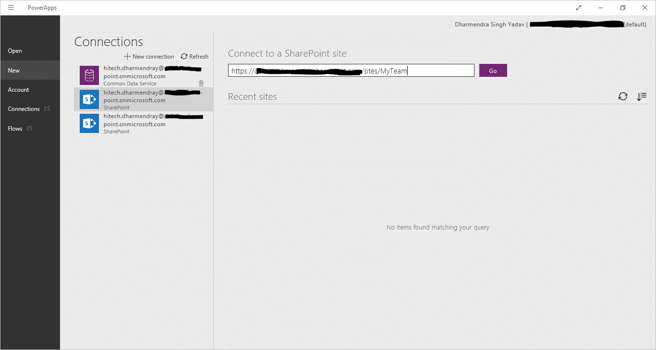This screenshot has width=656, height=350.
Task: Minimize the PowerApps window
Action: [601, 8]
